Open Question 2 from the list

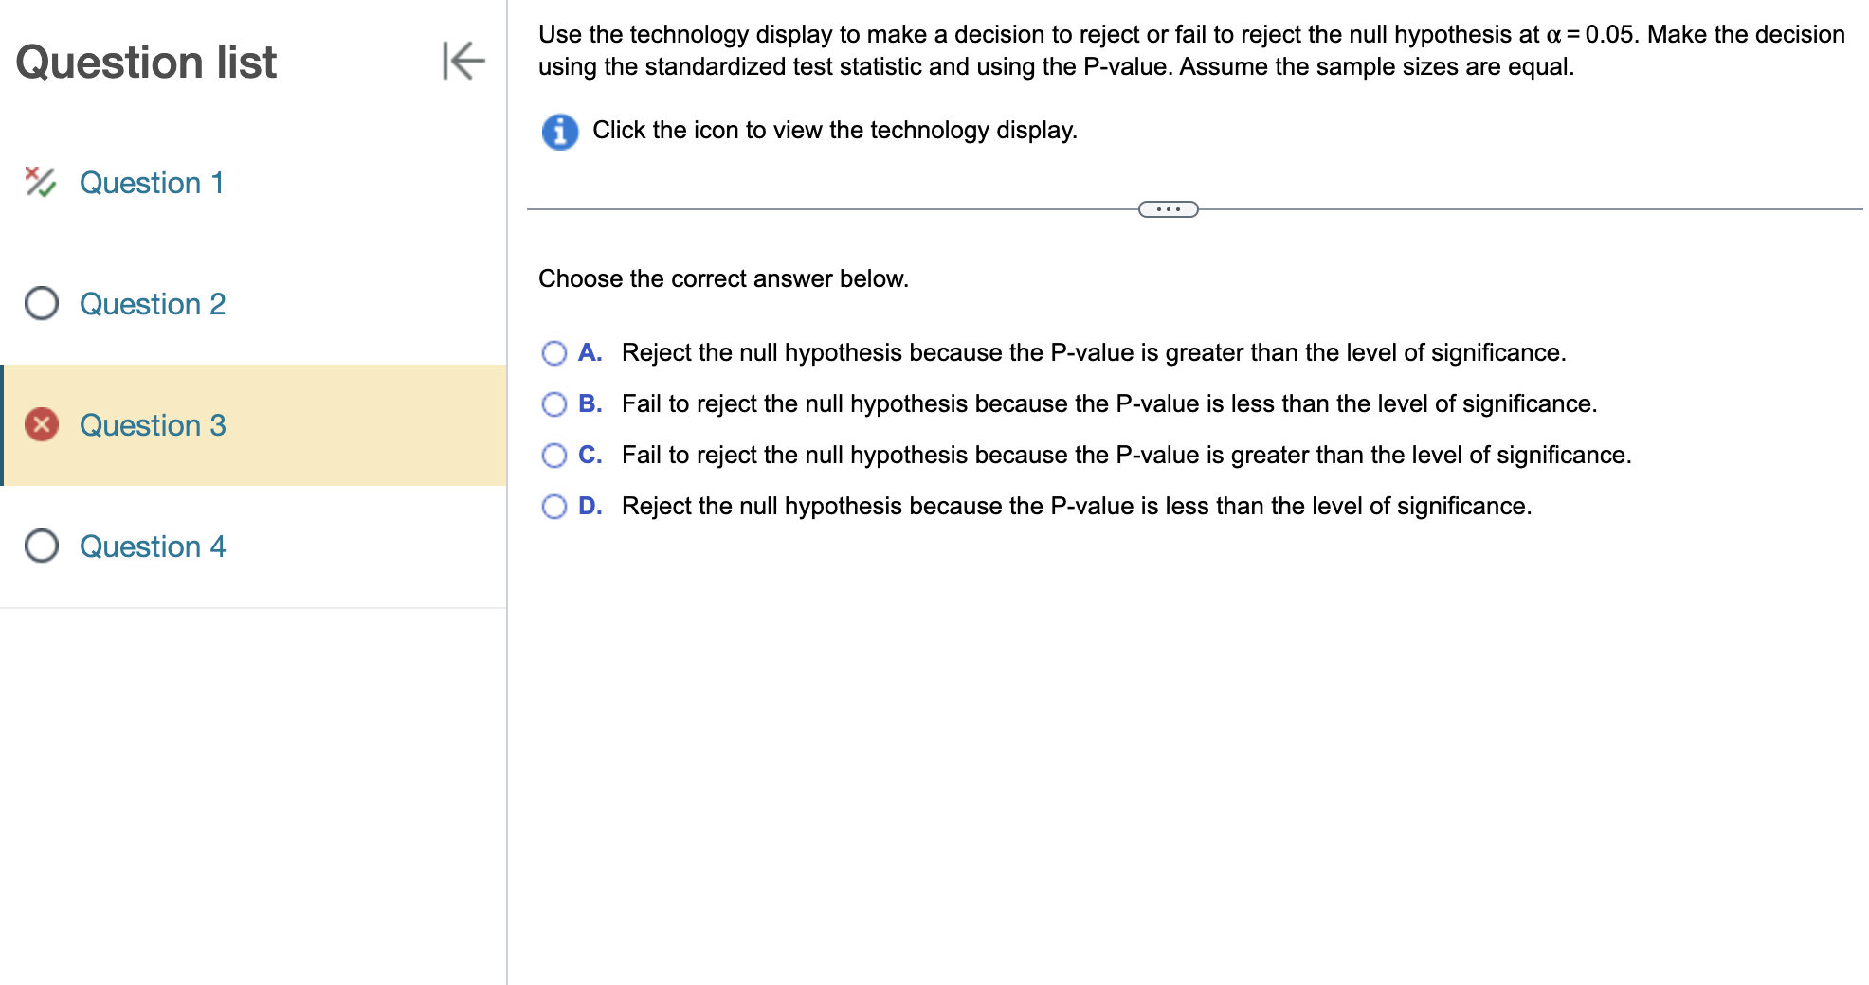pos(154,304)
